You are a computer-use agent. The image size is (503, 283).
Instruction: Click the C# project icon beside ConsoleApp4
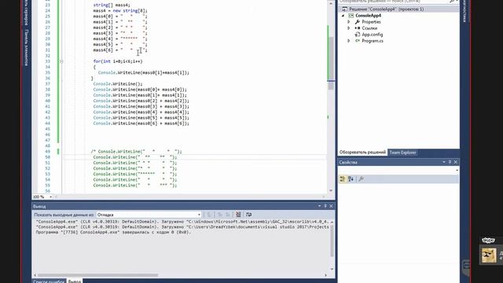(x=351, y=16)
